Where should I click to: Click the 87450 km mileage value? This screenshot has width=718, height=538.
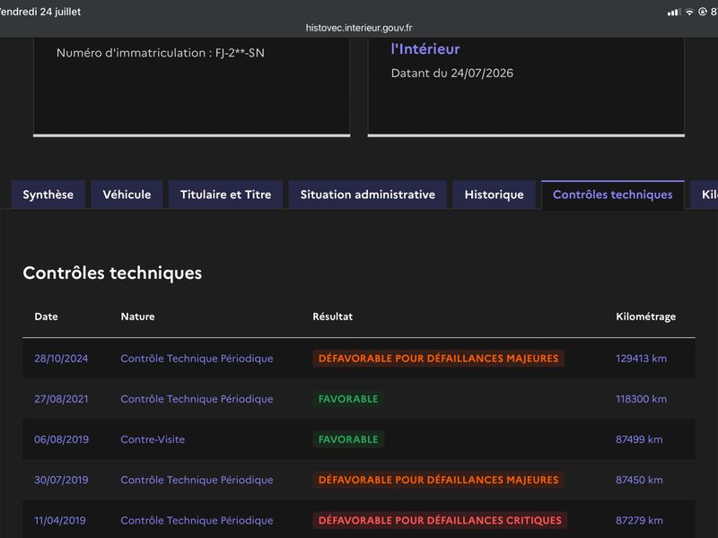639,480
